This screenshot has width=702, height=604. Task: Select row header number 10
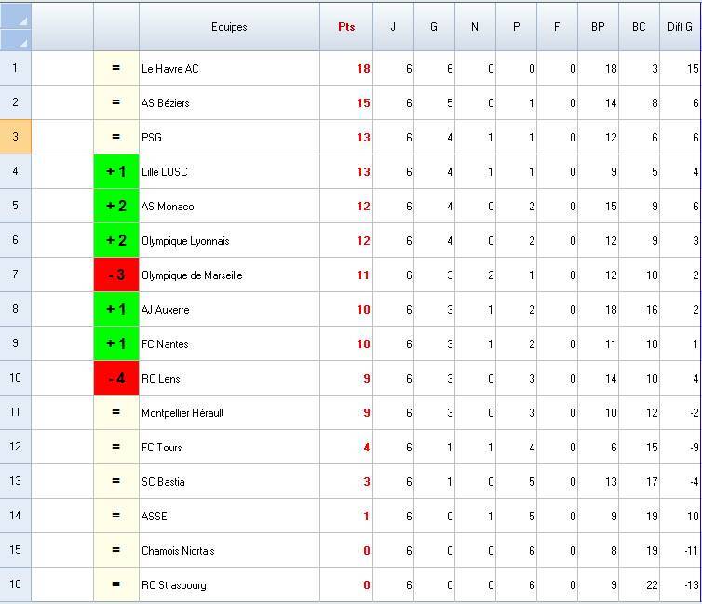[16, 378]
